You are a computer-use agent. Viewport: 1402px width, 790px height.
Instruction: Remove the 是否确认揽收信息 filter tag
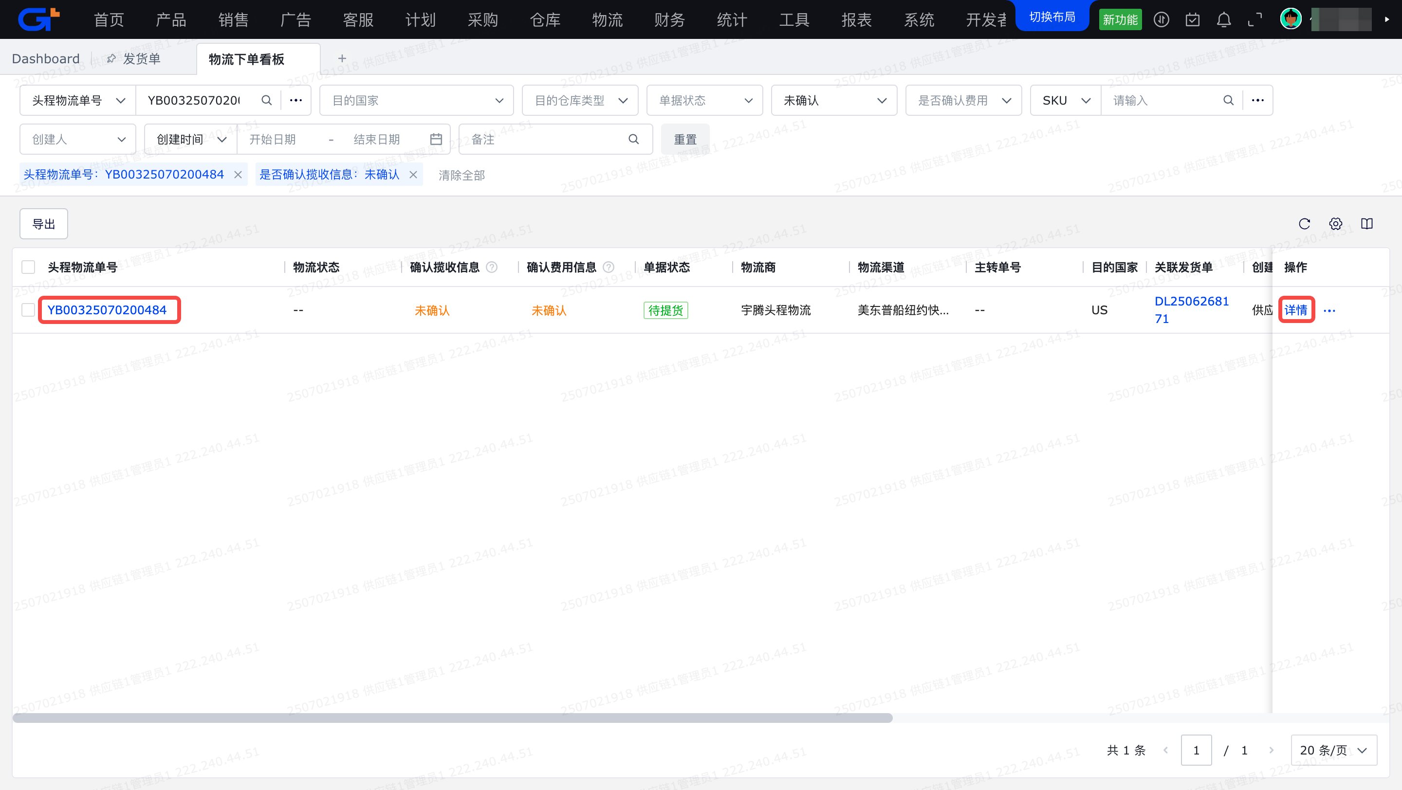click(x=413, y=175)
